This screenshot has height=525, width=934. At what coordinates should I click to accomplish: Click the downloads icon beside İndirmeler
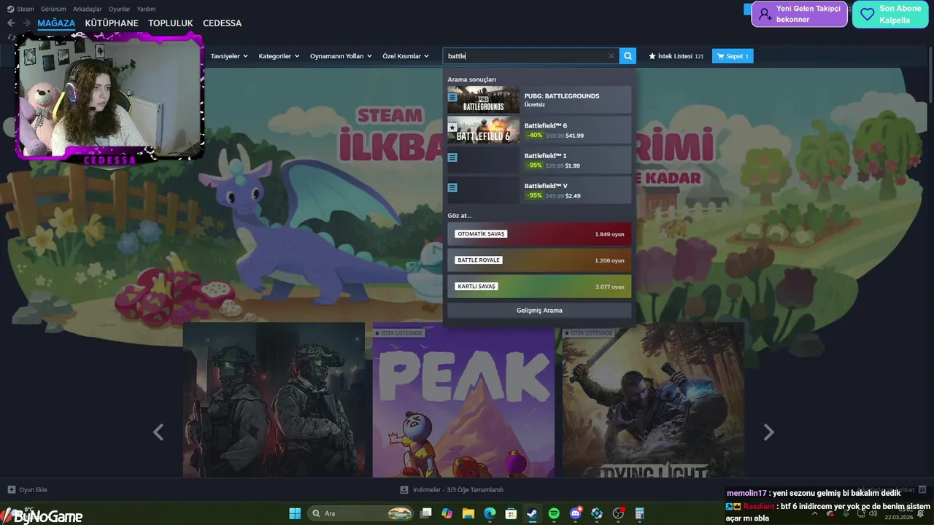tap(404, 490)
